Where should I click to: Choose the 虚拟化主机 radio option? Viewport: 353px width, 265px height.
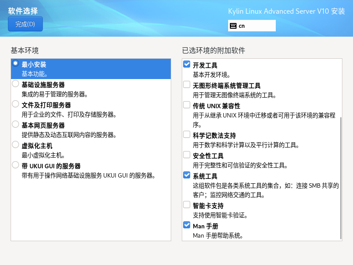tap(15, 145)
